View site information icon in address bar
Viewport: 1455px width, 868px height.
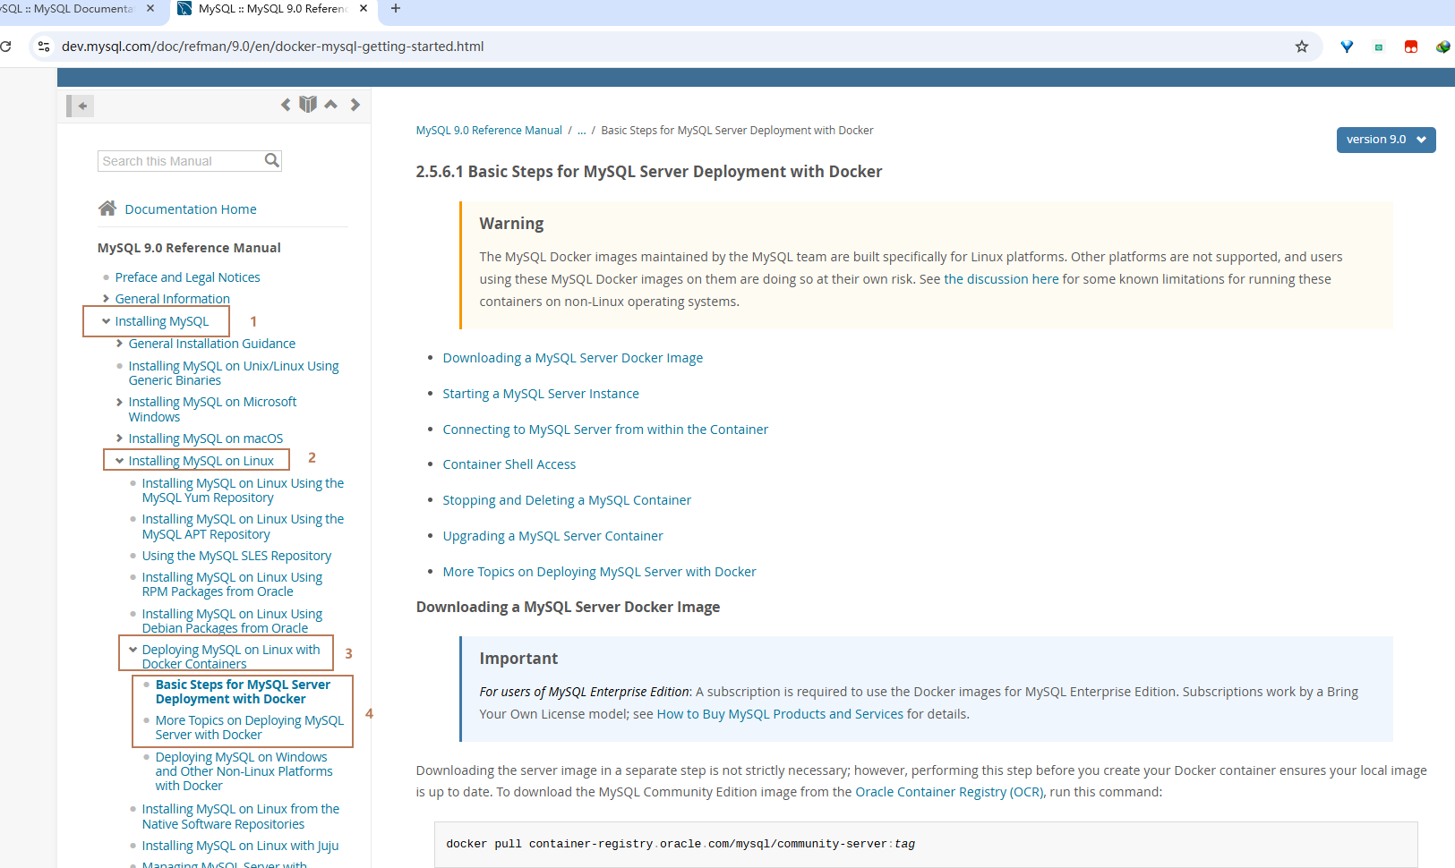click(44, 47)
